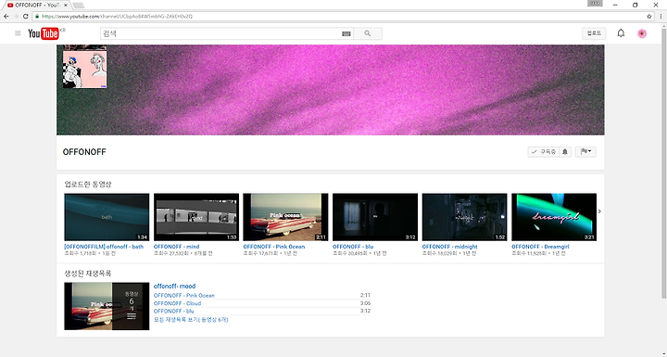This screenshot has width=667, height=357.
Task: Play the Dreamgirl video thumbnail
Action: [x=554, y=217]
